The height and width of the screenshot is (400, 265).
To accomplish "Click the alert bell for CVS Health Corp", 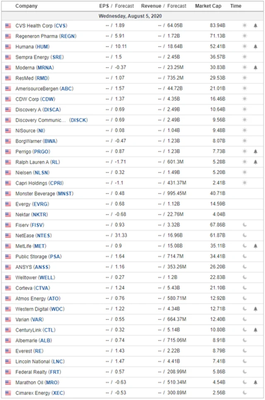I will coord(255,26).
